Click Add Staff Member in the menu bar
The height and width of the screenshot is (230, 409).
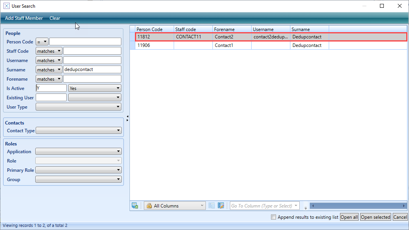click(24, 18)
